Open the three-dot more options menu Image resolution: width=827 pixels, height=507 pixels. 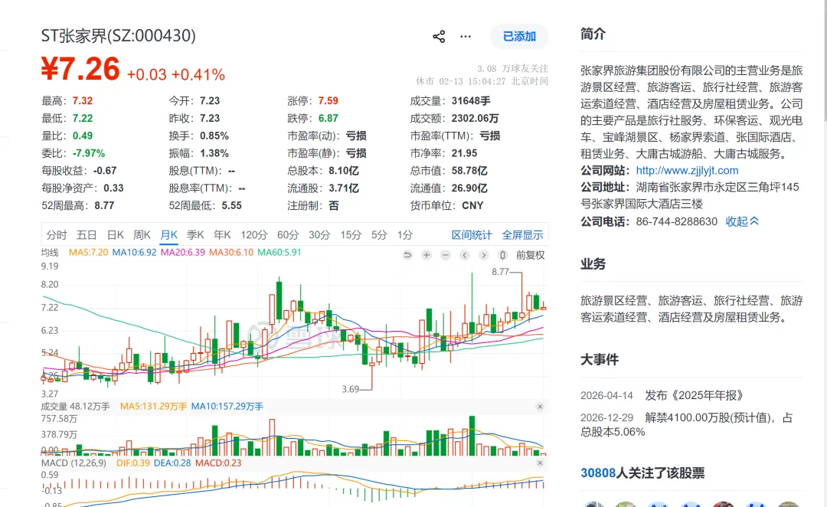click(x=466, y=37)
